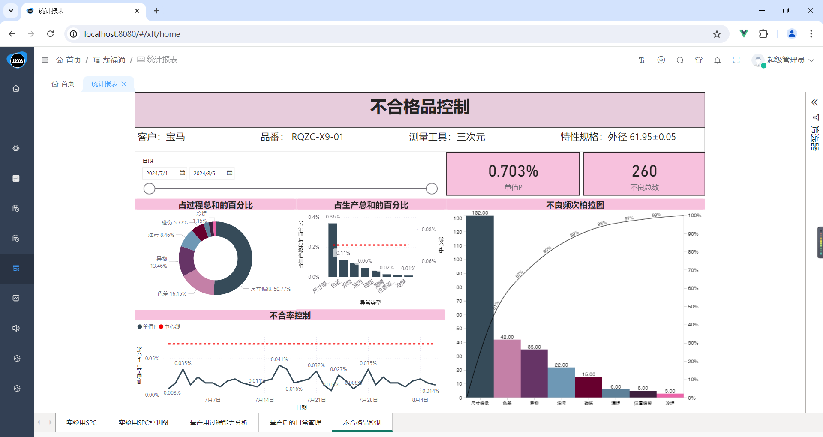Collapse the filter pane double-chevron icon
This screenshot has height=437, width=823.
[814, 102]
